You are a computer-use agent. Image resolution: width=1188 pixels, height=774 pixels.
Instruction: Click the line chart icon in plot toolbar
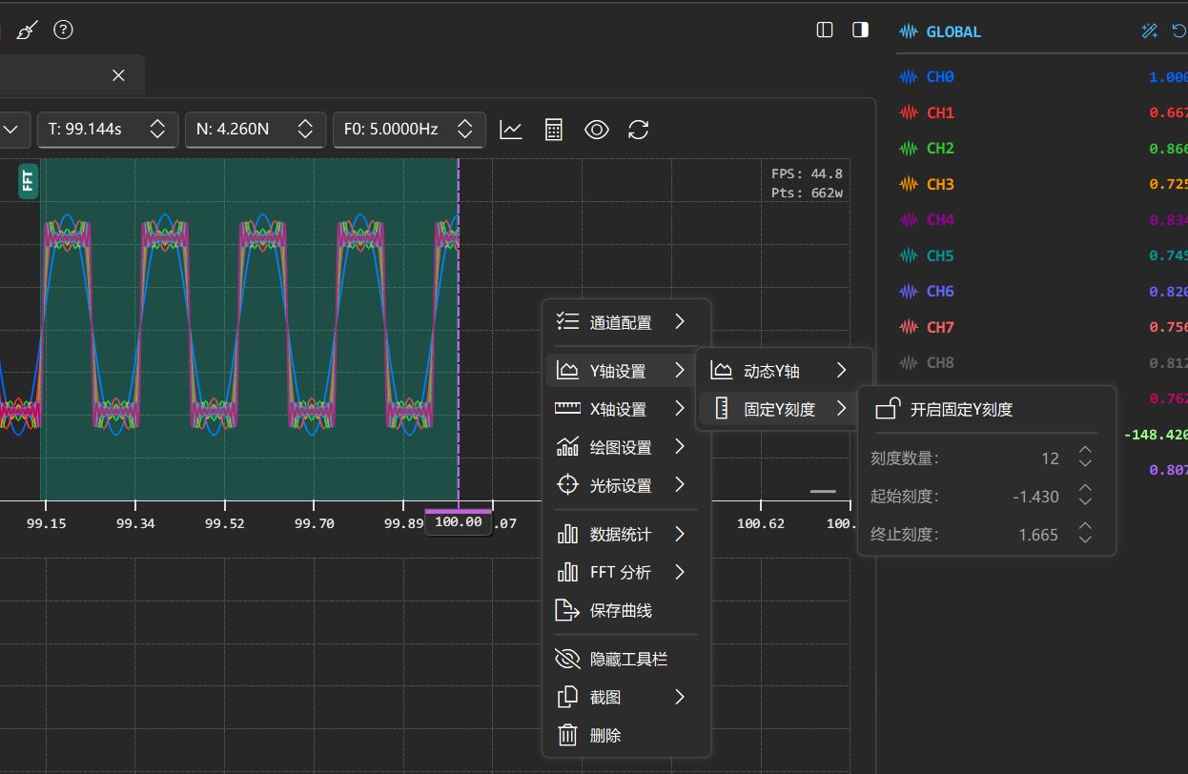click(x=511, y=130)
